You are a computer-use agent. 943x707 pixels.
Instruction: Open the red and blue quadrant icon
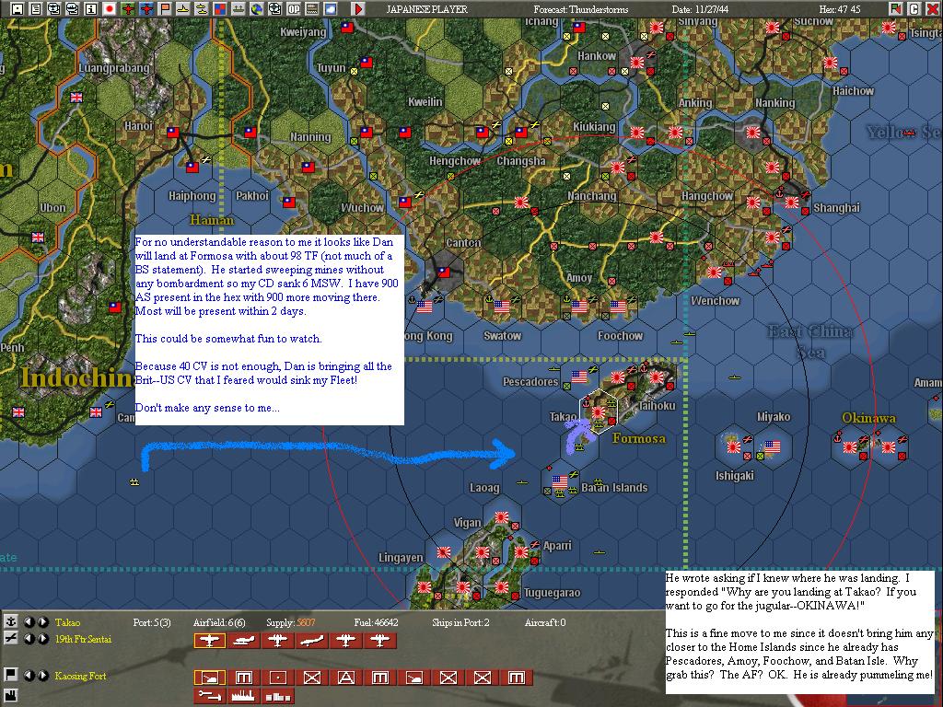(220, 9)
